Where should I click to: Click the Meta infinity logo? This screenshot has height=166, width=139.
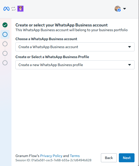[6, 9]
